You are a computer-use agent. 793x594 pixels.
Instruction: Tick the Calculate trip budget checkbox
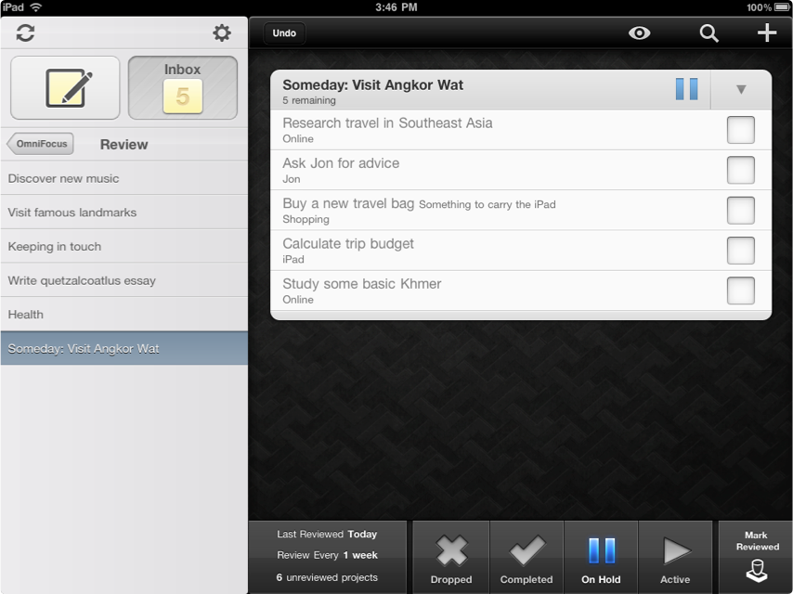click(740, 251)
